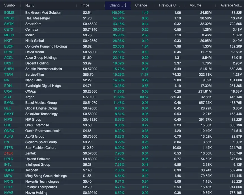Screen dimensions: 244x195
Task: Open the BGMS ticker symbol link
Action: point(9,13)
